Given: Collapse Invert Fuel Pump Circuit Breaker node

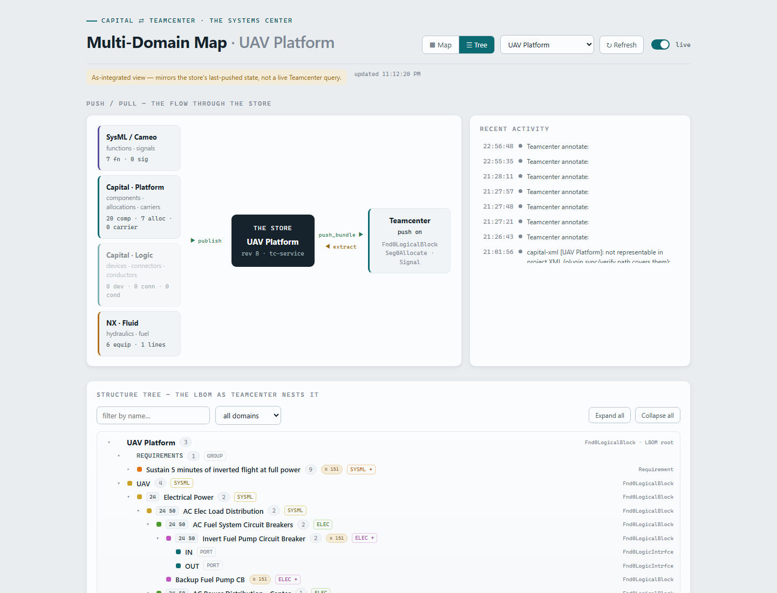Looking at the screenshot, I should click(x=158, y=539).
